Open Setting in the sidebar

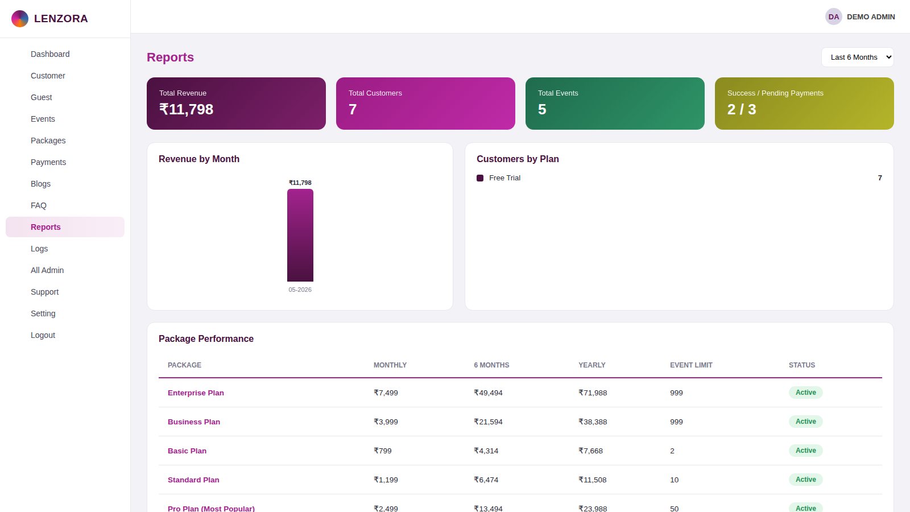pyautogui.click(x=65, y=313)
